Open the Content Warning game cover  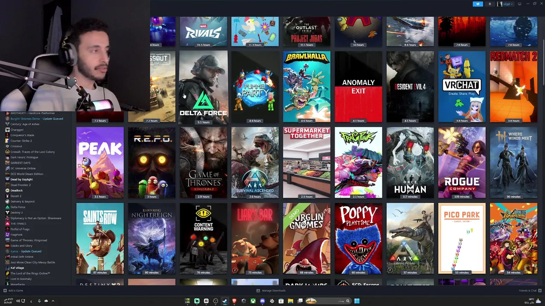click(x=204, y=238)
